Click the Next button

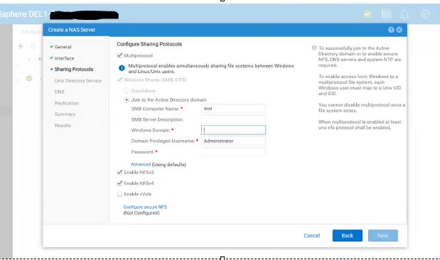click(x=383, y=236)
